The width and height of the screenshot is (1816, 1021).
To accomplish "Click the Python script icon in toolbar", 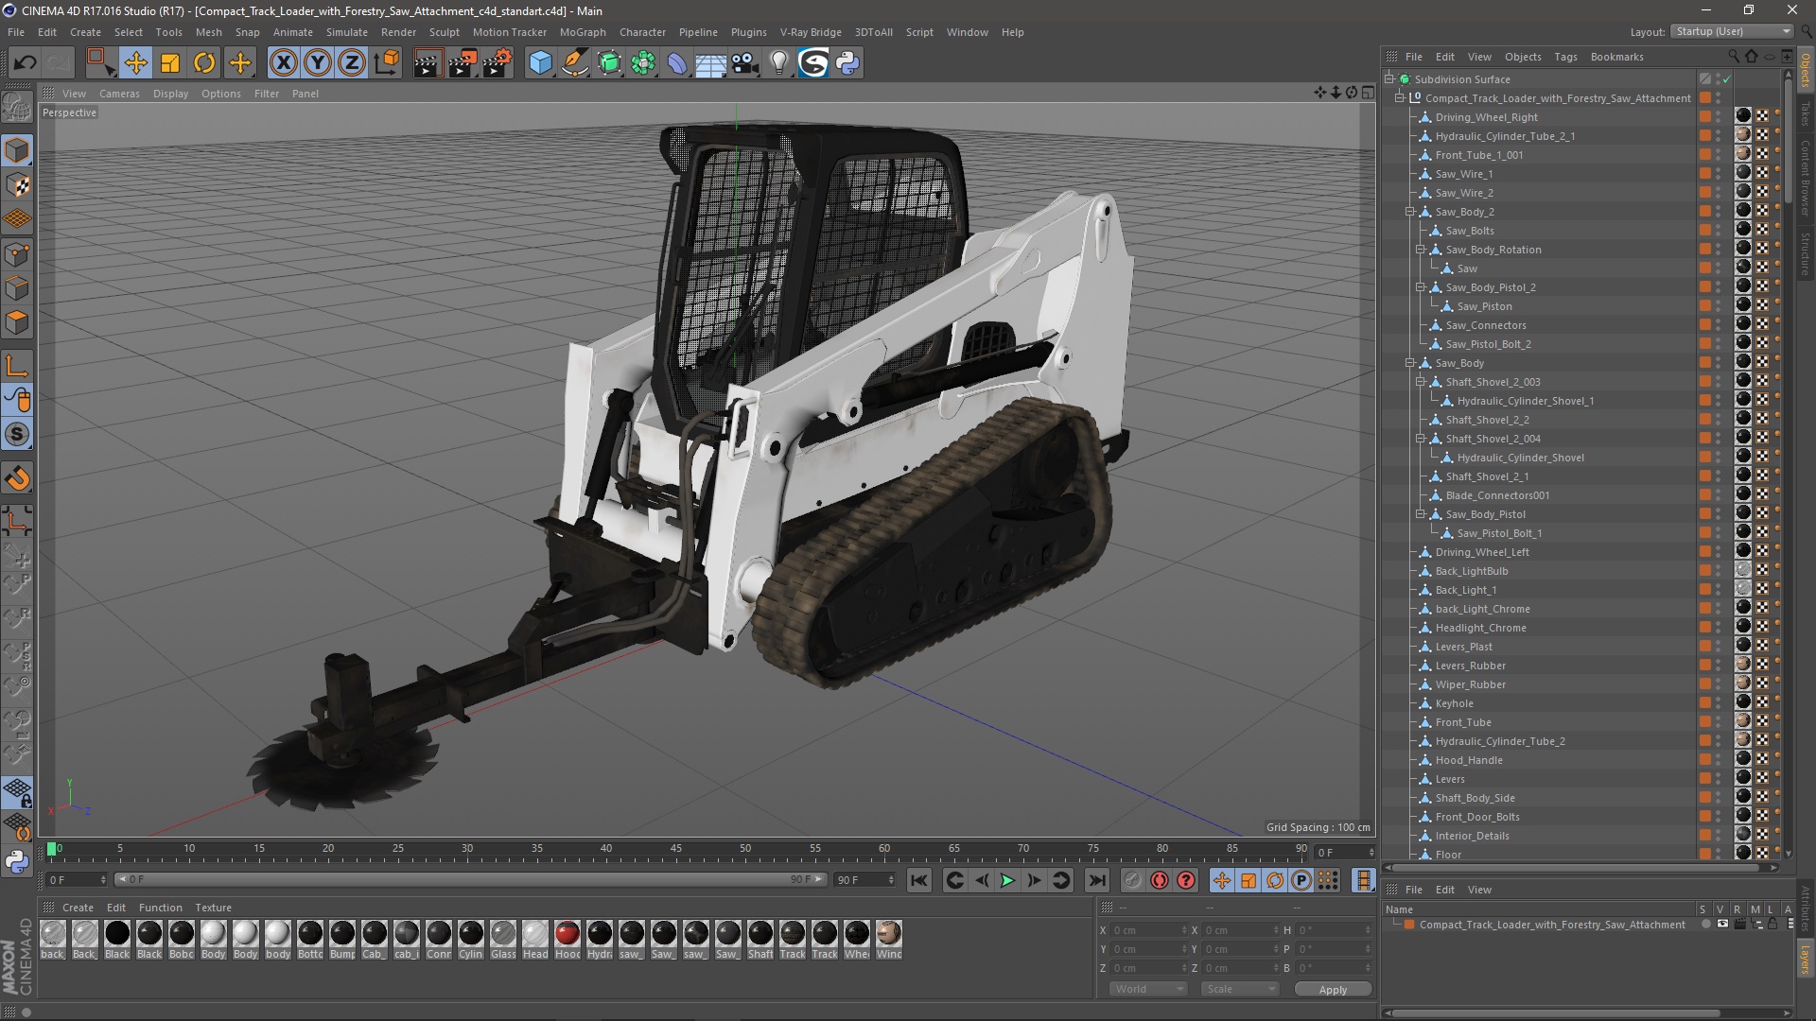I will pos(848,63).
